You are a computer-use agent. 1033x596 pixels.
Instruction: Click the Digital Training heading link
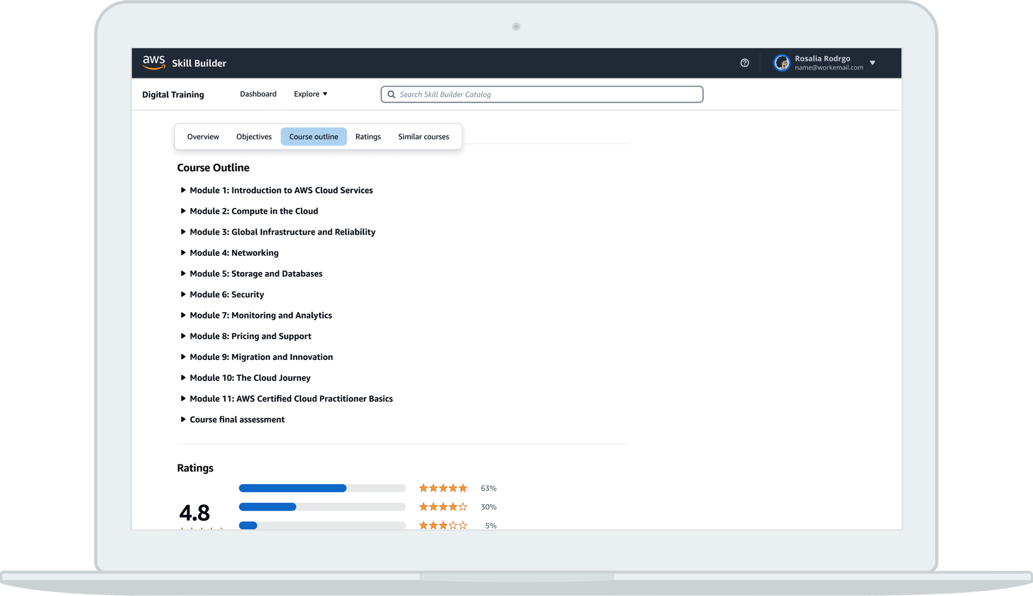[x=173, y=95]
